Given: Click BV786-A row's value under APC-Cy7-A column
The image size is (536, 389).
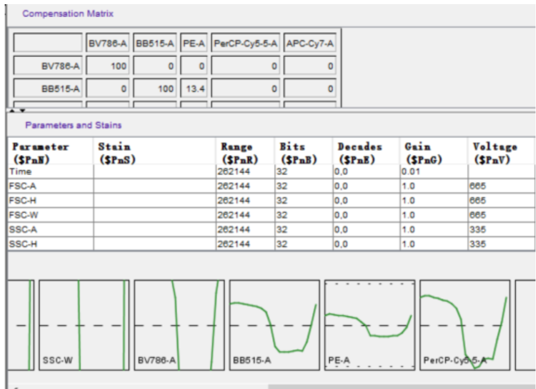Looking at the screenshot, I should [309, 65].
